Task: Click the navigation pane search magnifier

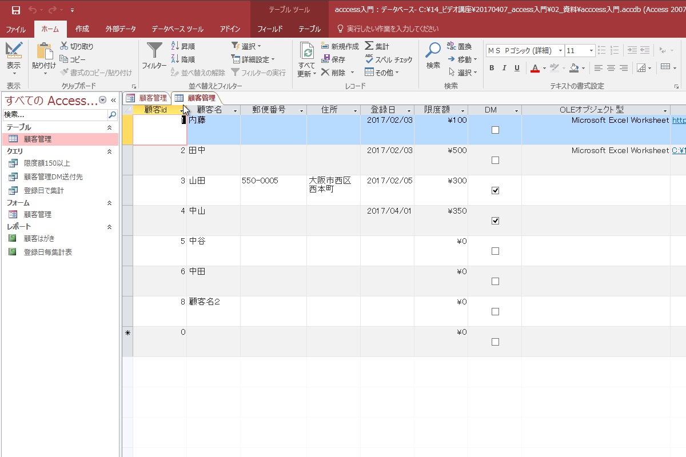Action: tap(112, 115)
